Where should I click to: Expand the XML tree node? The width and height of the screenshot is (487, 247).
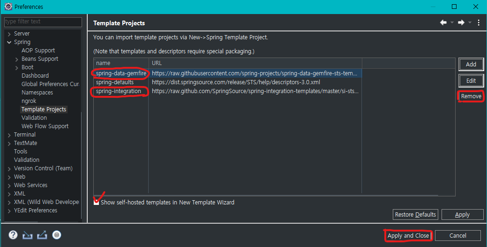(x=9, y=194)
